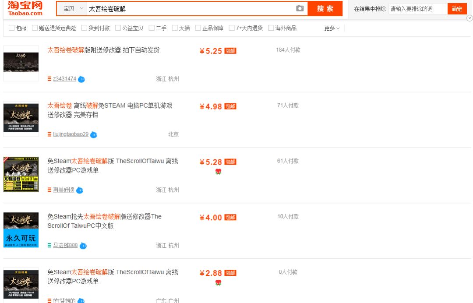Image resolution: width=473 pixels, height=303 pixels.
Task: Open listing 离线破解免STEAM 电脑PC单机游戏
Action: coord(110,110)
